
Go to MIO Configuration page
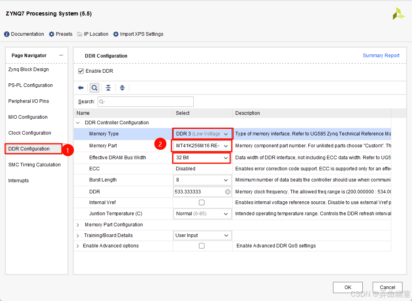(28, 117)
